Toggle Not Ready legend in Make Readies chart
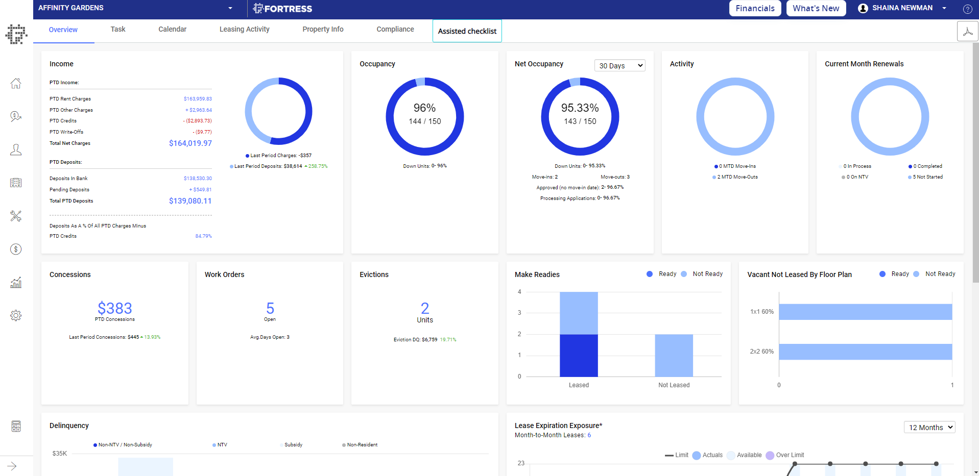Viewport: 979px width, 476px height. click(x=702, y=274)
